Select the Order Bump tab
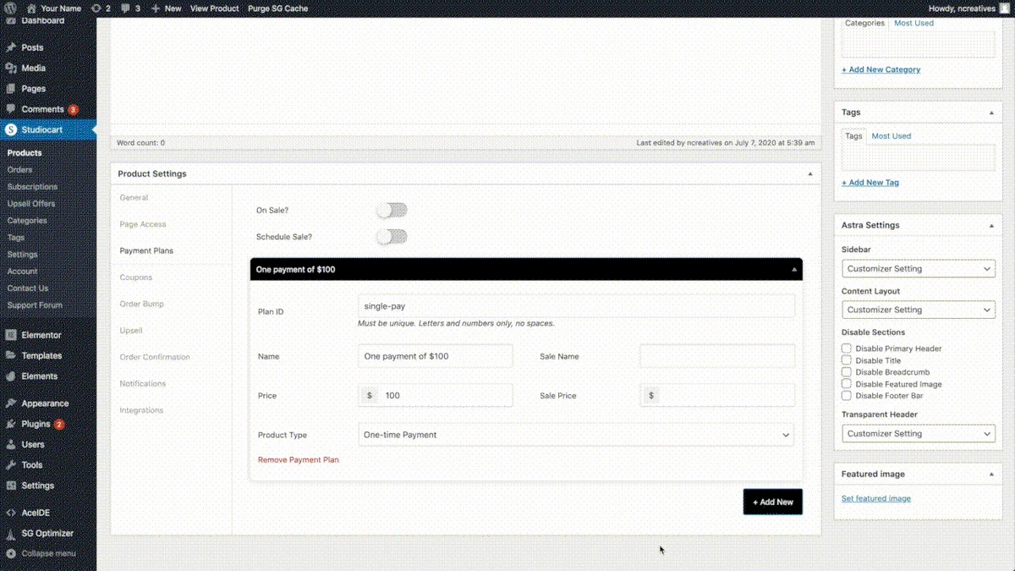Screen dimensions: 1015x571 (142, 304)
